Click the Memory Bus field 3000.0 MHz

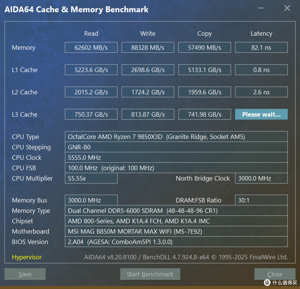91,200
